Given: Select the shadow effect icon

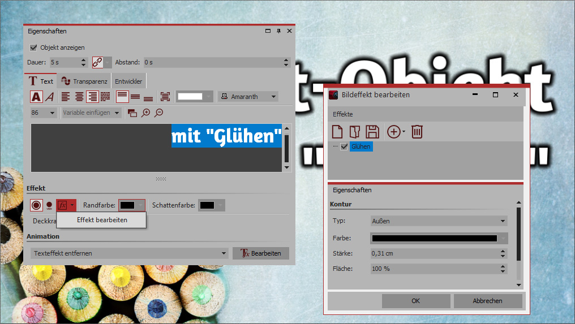Looking at the screenshot, I should (49, 206).
